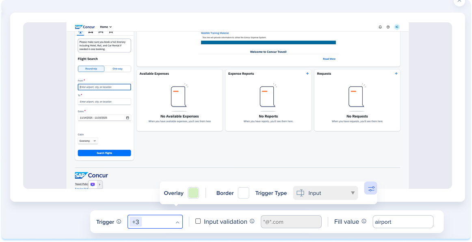
Task: Open the sliders settings icon beside Trigger Type
Action: (370, 188)
